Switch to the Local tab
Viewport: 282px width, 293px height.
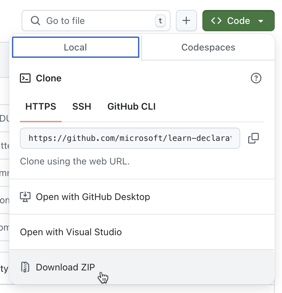tap(76, 47)
